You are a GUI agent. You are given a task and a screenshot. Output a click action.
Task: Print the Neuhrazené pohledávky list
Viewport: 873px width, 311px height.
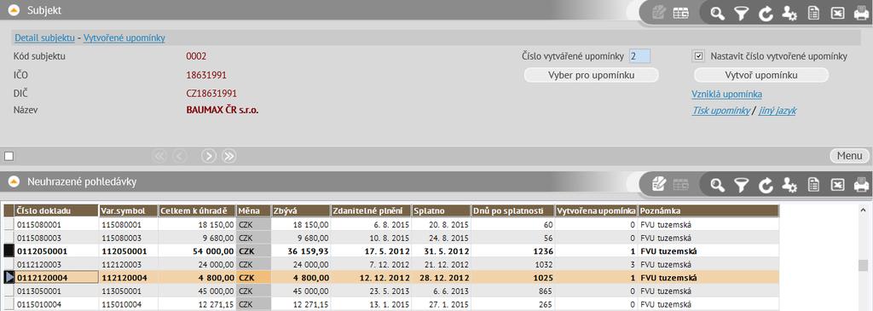[x=861, y=184]
